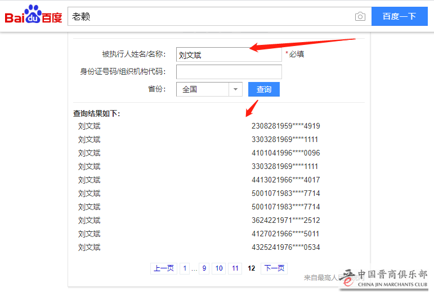Open the 省份 province dropdown
The height and width of the screenshot is (297, 434).
(x=203, y=89)
